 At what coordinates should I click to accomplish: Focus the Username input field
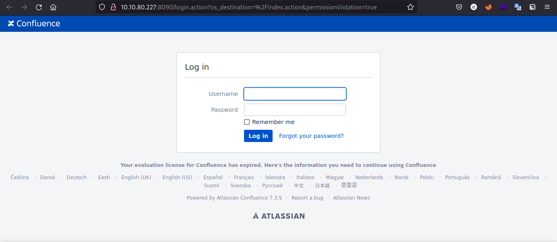point(295,94)
